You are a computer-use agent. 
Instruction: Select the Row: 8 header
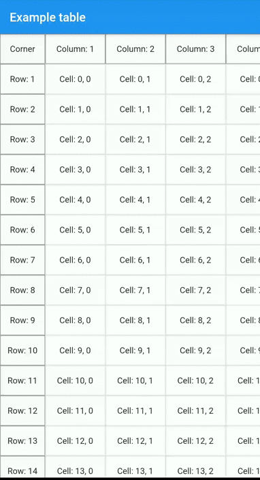pos(22,290)
